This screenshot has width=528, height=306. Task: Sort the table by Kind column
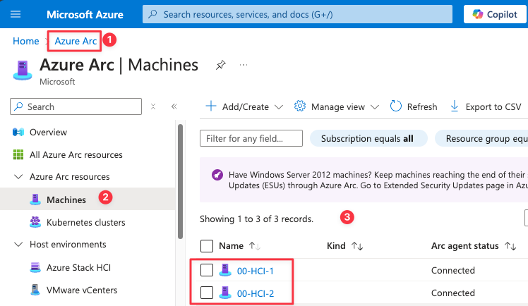(344, 246)
